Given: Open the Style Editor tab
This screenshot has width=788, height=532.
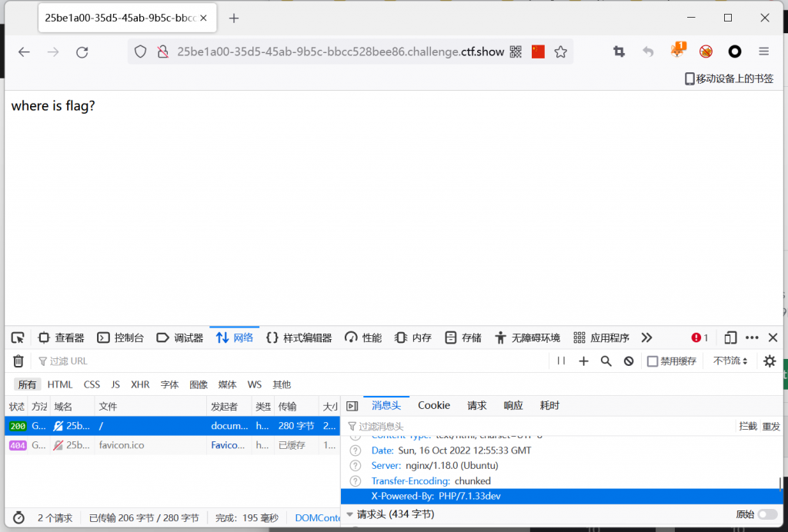Looking at the screenshot, I should (299, 337).
